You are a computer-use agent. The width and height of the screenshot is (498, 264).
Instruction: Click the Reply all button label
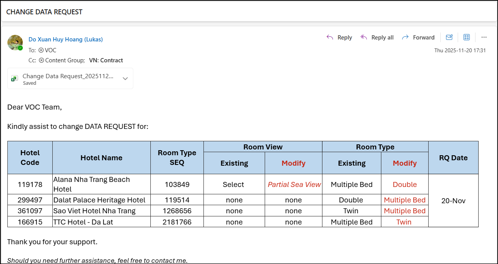click(383, 38)
